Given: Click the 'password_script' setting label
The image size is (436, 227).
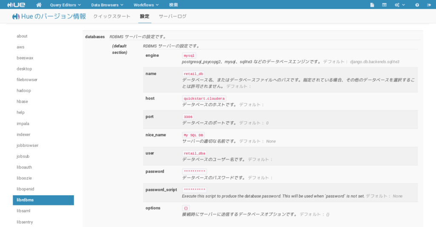Looking at the screenshot, I should pyautogui.click(x=161, y=190).
